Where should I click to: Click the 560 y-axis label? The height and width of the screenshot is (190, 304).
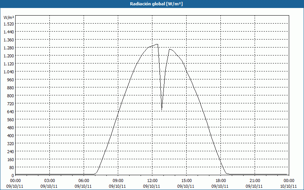click(11, 120)
